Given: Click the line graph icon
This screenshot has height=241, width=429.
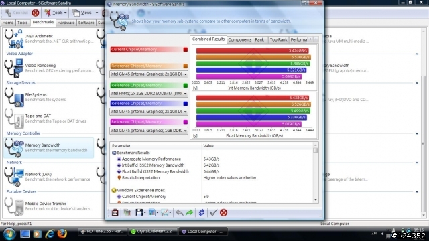Looking at the screenshot, I should 164,212.
